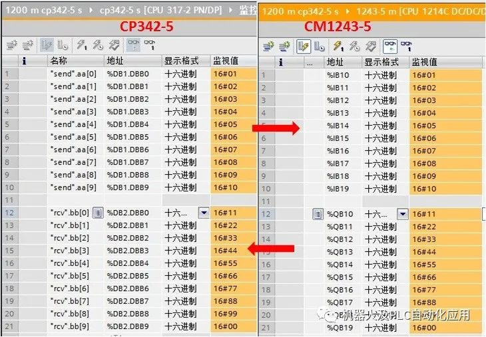Image resolution: width=486 pixels, height=337 pixels.
Task: Select name cell "send".aa[5]
Action: click(x=76, y=137)
